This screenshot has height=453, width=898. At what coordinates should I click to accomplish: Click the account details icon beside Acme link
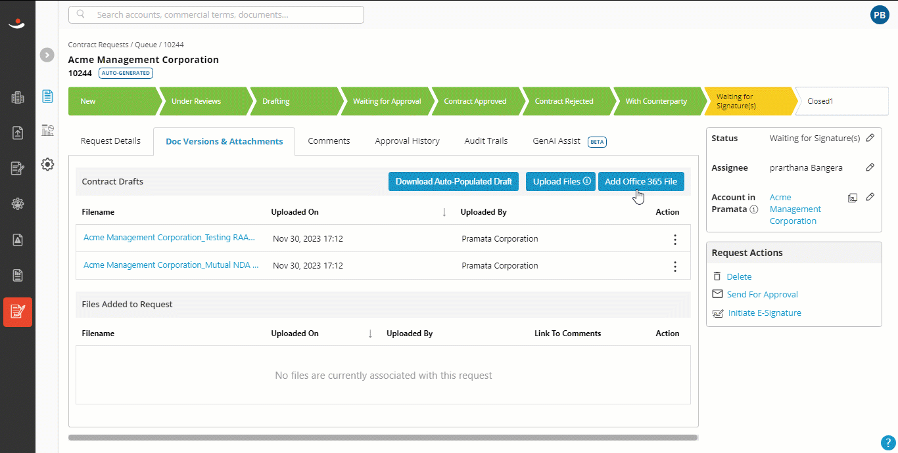[x=853, y=198]
